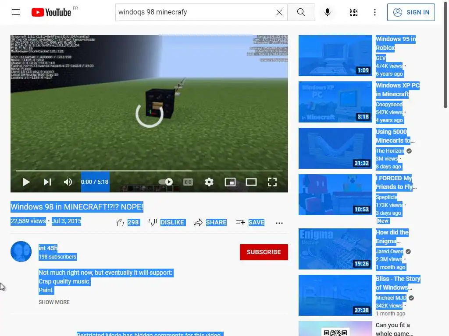Click Spepticle channel name
The width and height of the screenshot is (449, 336).
[386, 197]
